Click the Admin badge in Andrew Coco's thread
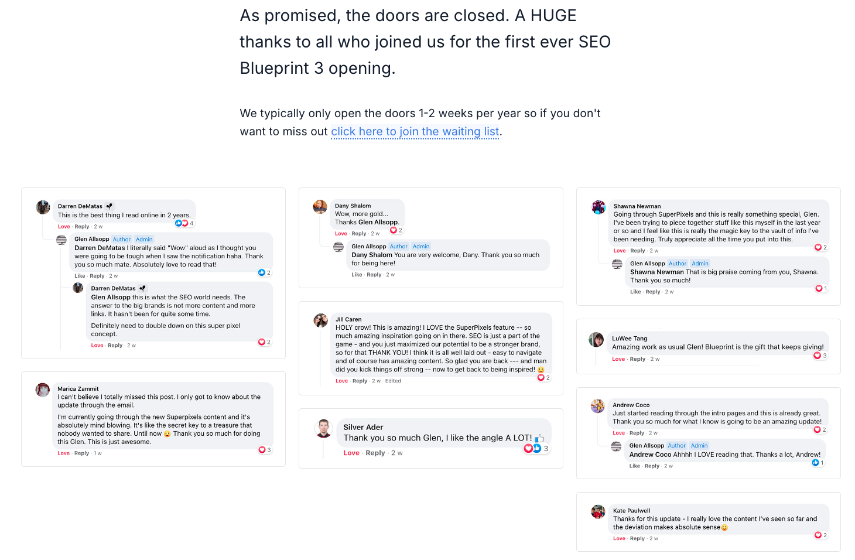Viewport: 855px width, 560px height. pos(699,446)
